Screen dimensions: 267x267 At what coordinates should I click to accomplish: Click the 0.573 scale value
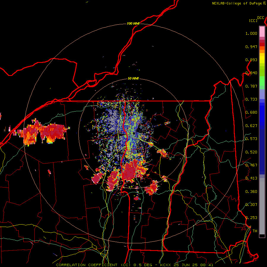251,139
